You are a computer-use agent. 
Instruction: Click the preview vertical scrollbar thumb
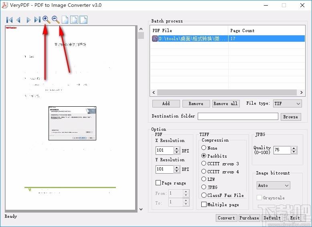pyautogui.click(x=141, y=36)
